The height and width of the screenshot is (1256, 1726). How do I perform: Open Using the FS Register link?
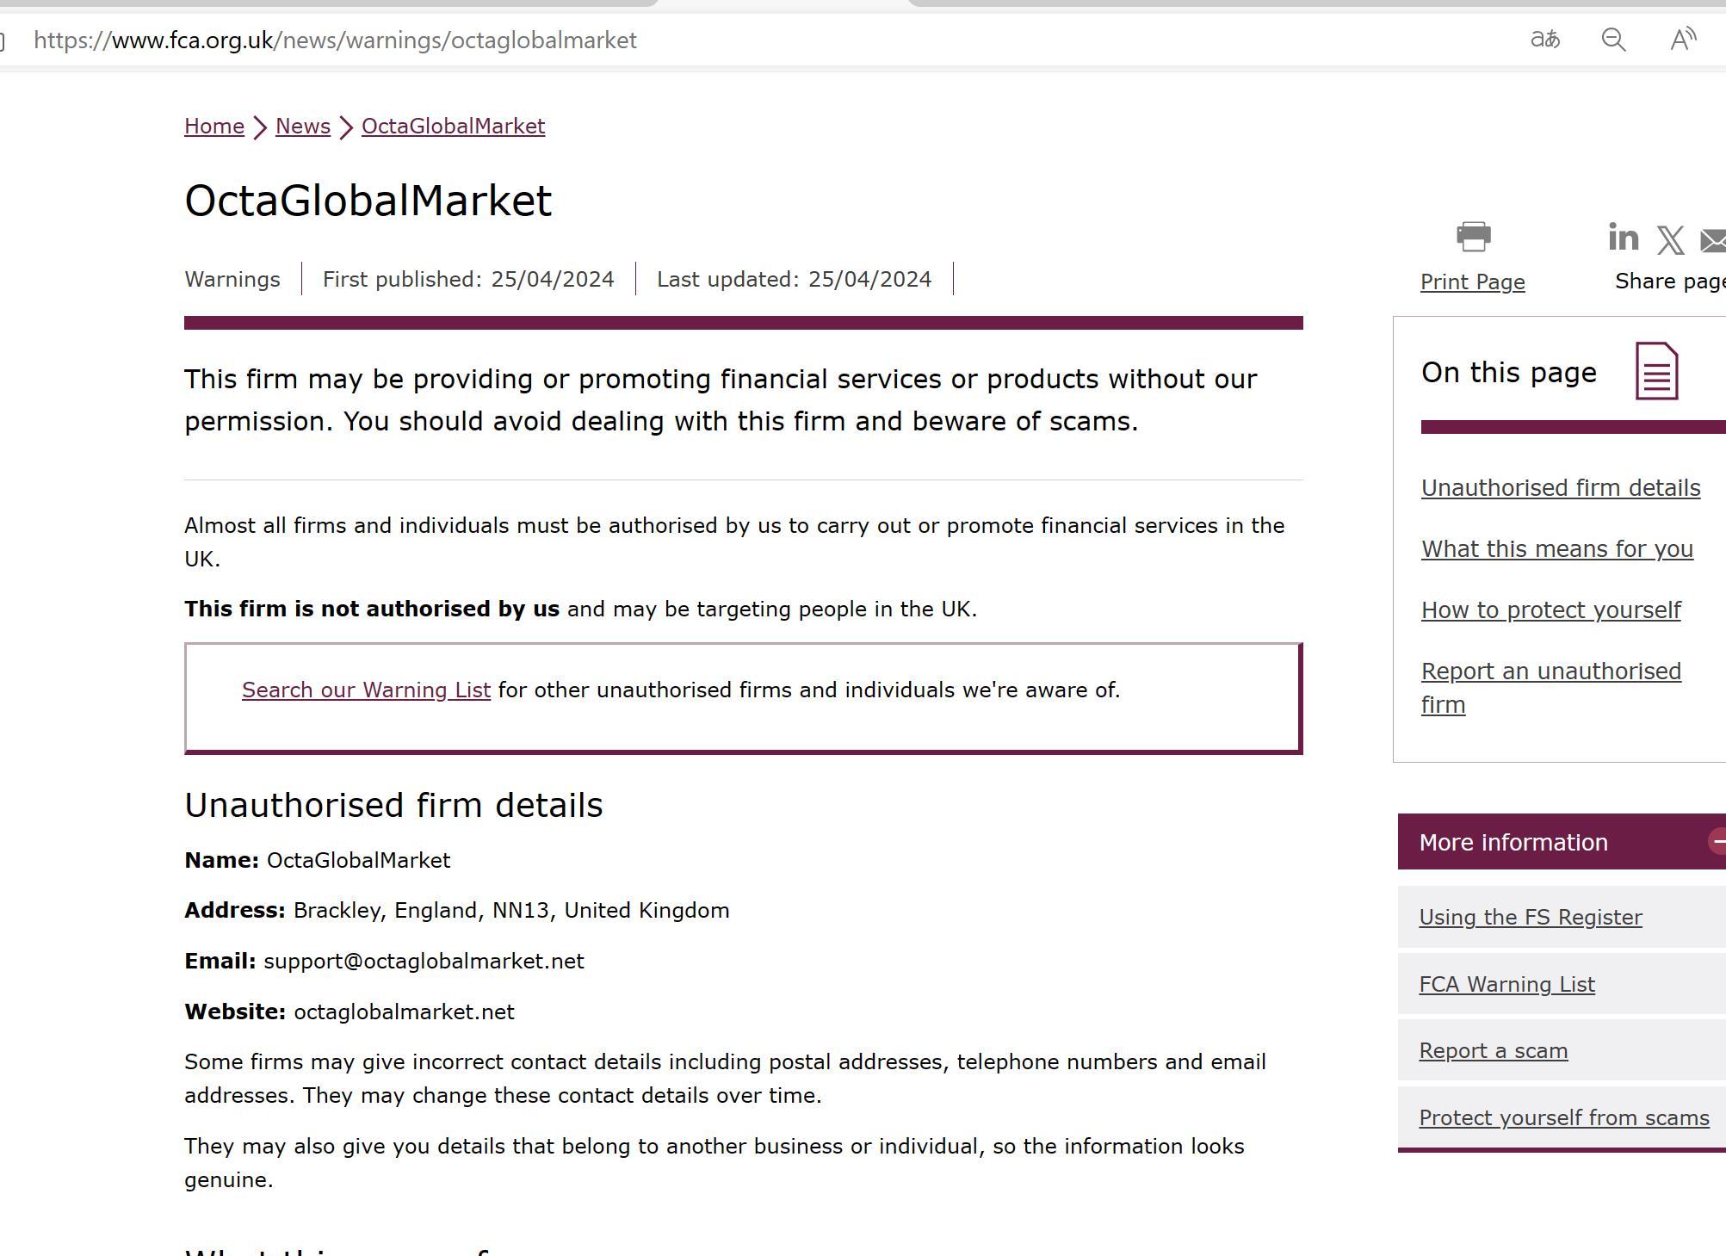coord(1530,918)
